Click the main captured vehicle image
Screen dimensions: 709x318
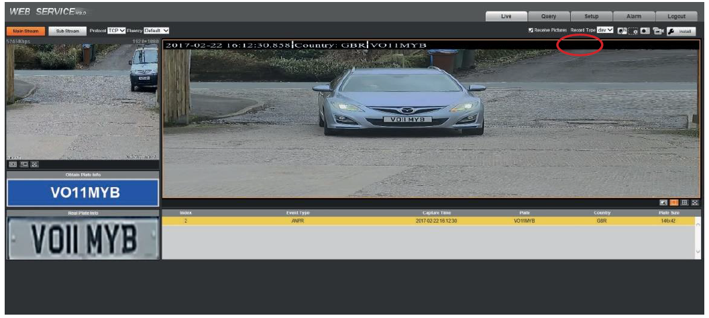coord(431,119)
